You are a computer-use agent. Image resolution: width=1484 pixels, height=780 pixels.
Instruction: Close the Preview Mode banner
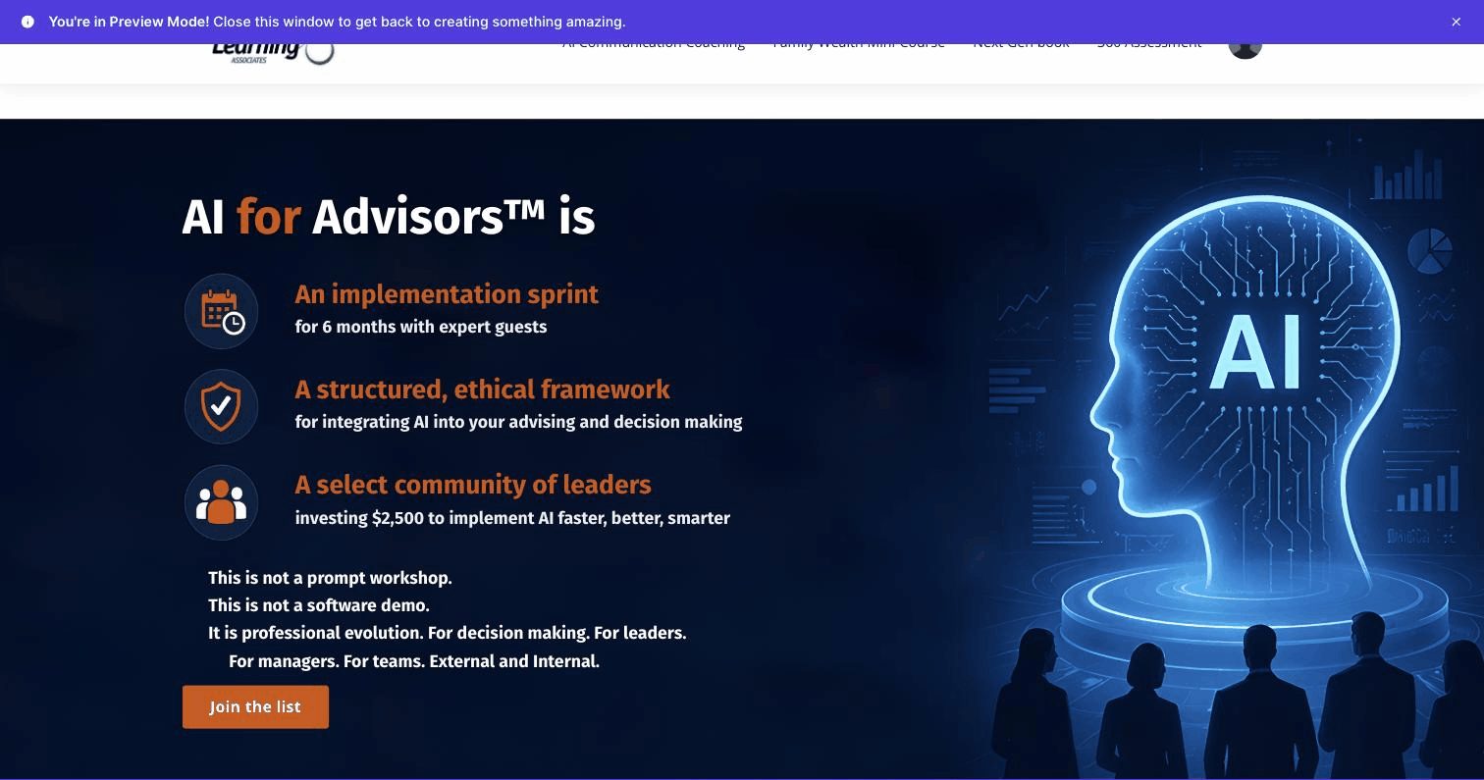1456,22
